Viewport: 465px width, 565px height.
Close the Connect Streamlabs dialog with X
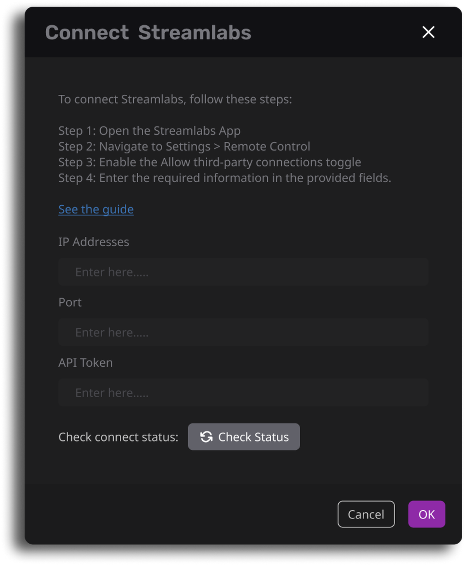(x=428, y=32)
